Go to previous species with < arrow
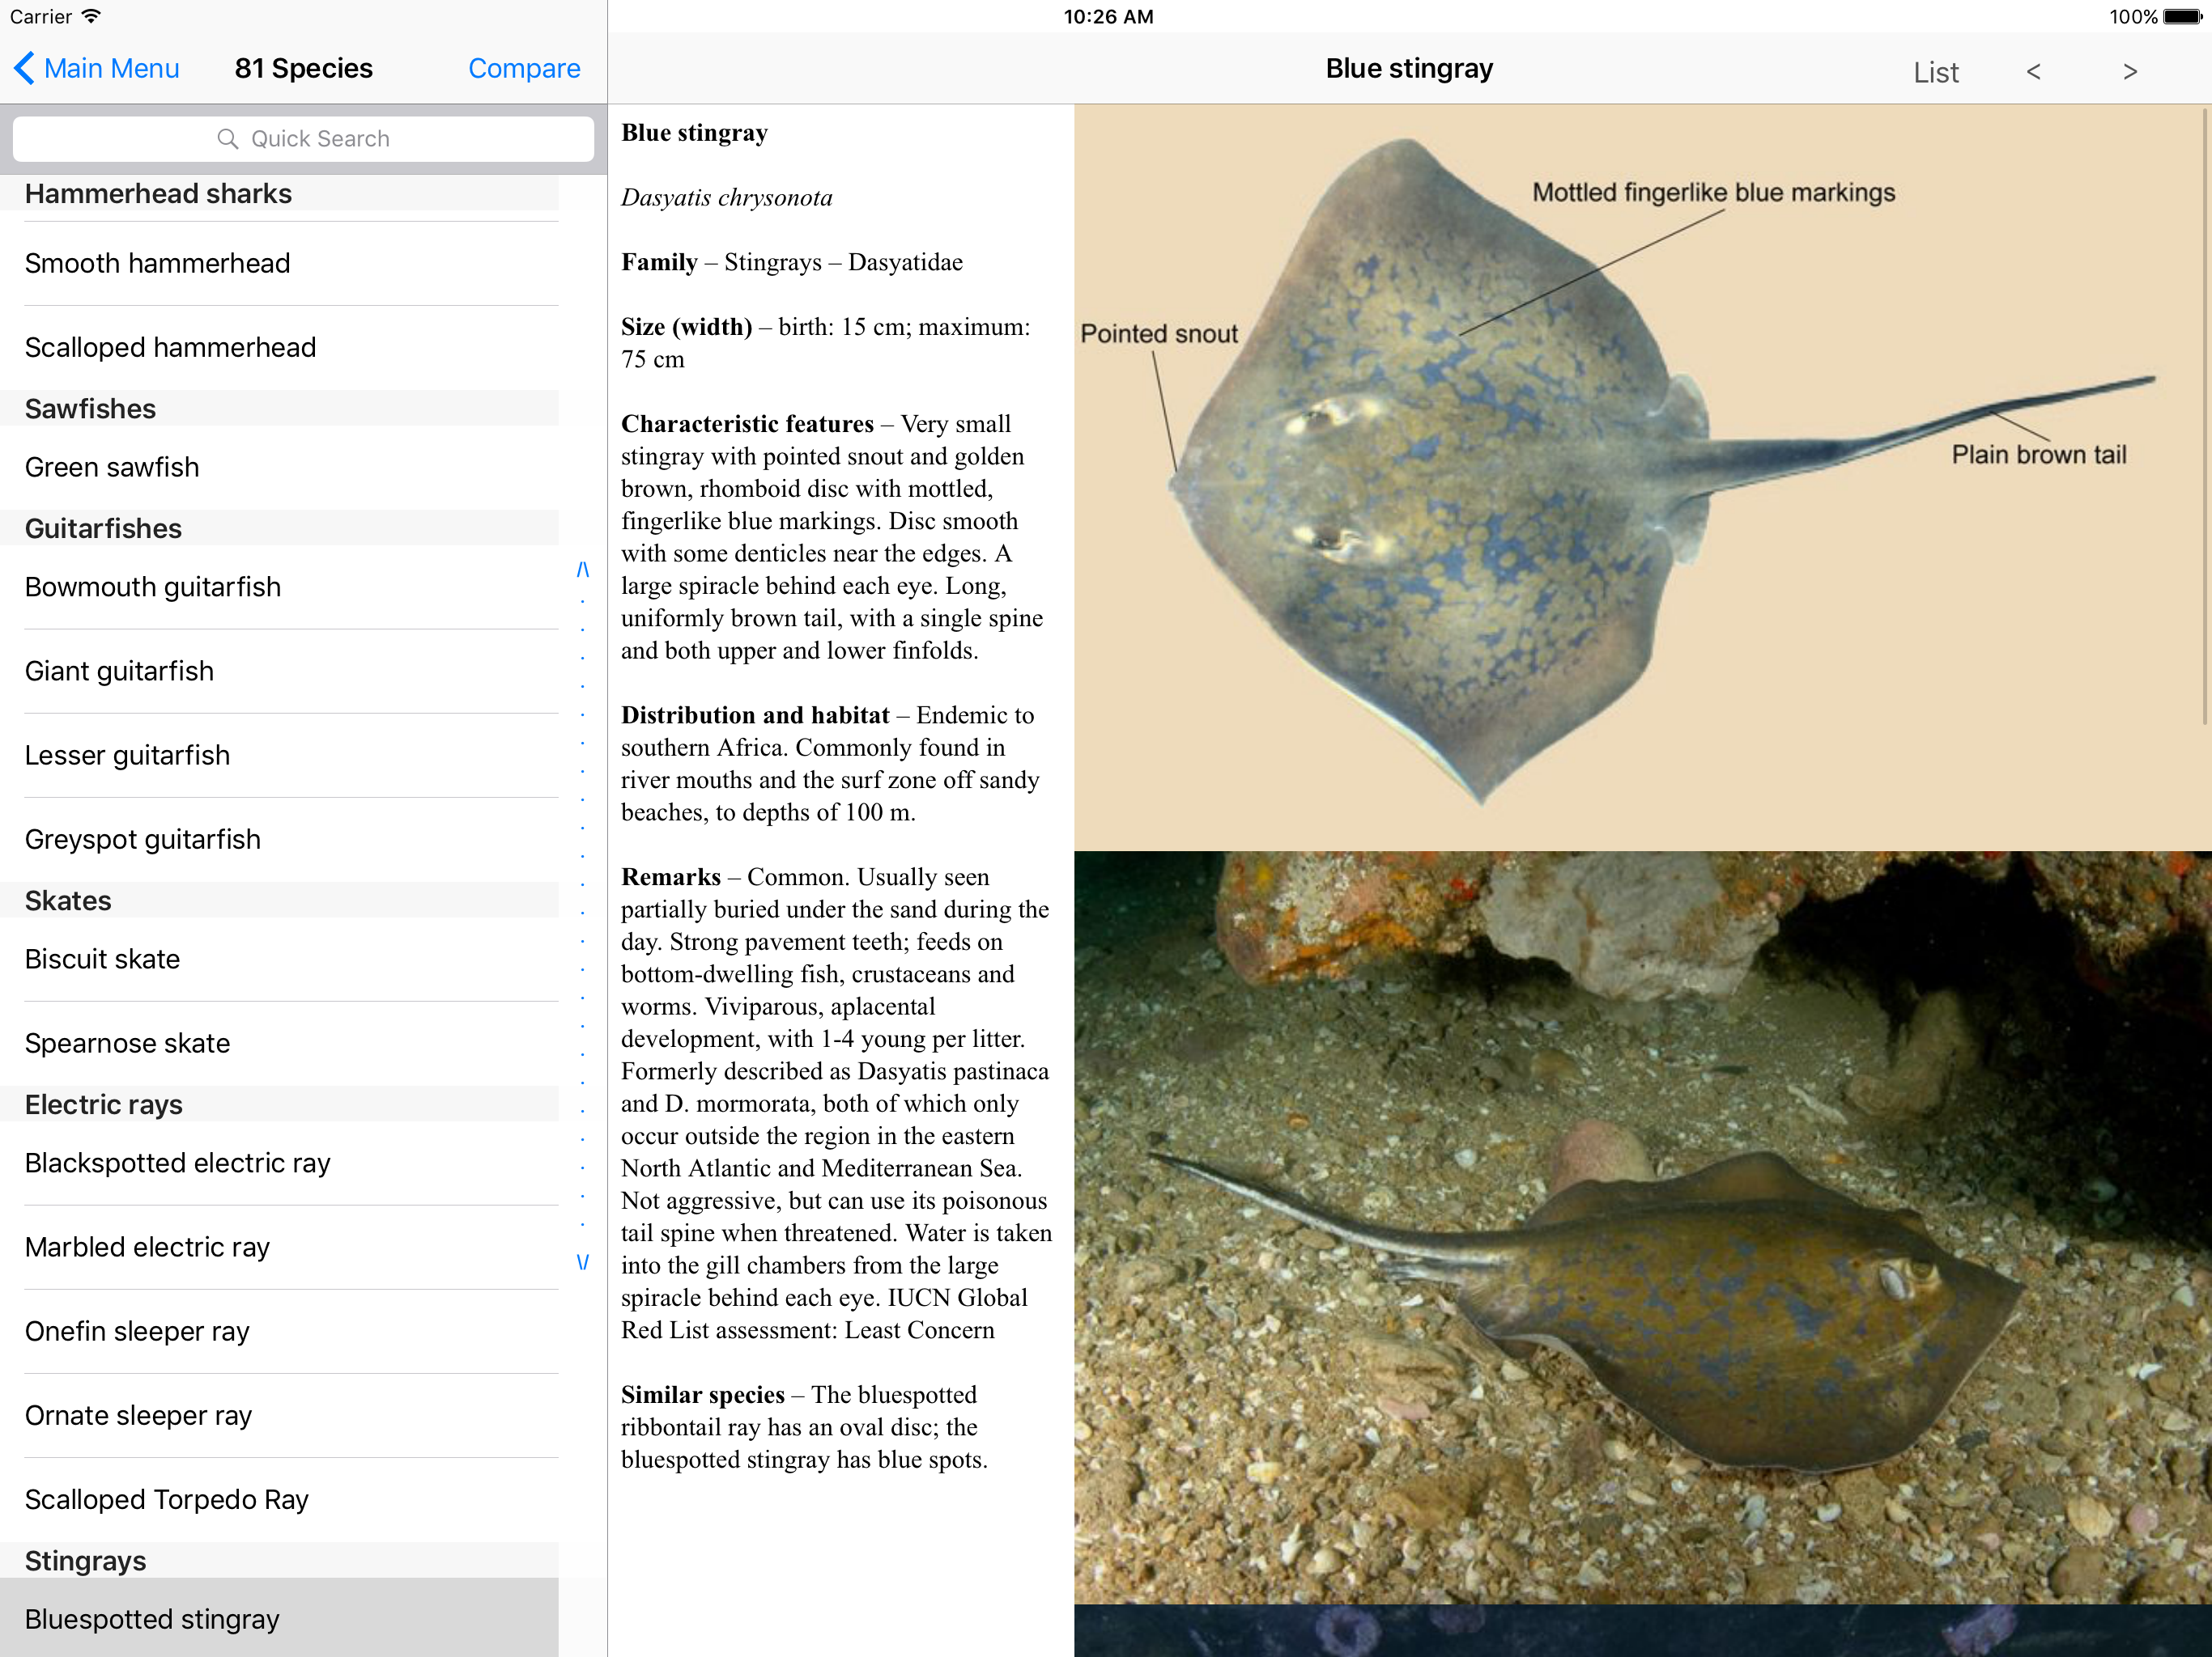 [x=2033, y=72]
